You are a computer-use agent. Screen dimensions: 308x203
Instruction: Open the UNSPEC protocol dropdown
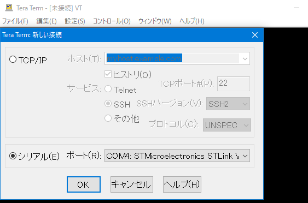[x=227, y=125]
